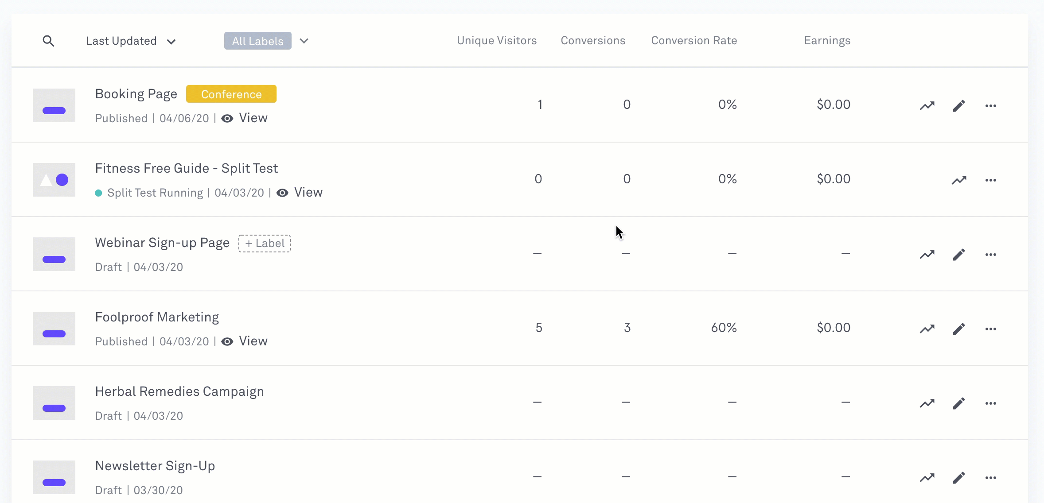Click Draft 03/30/20 status text

pyautogui.click(x=139, y=491)
